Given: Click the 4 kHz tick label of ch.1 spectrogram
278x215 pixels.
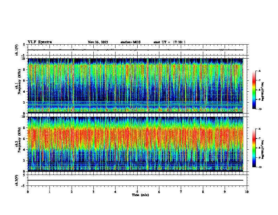Looking at the screenshot, I should [x=24, y=92].
